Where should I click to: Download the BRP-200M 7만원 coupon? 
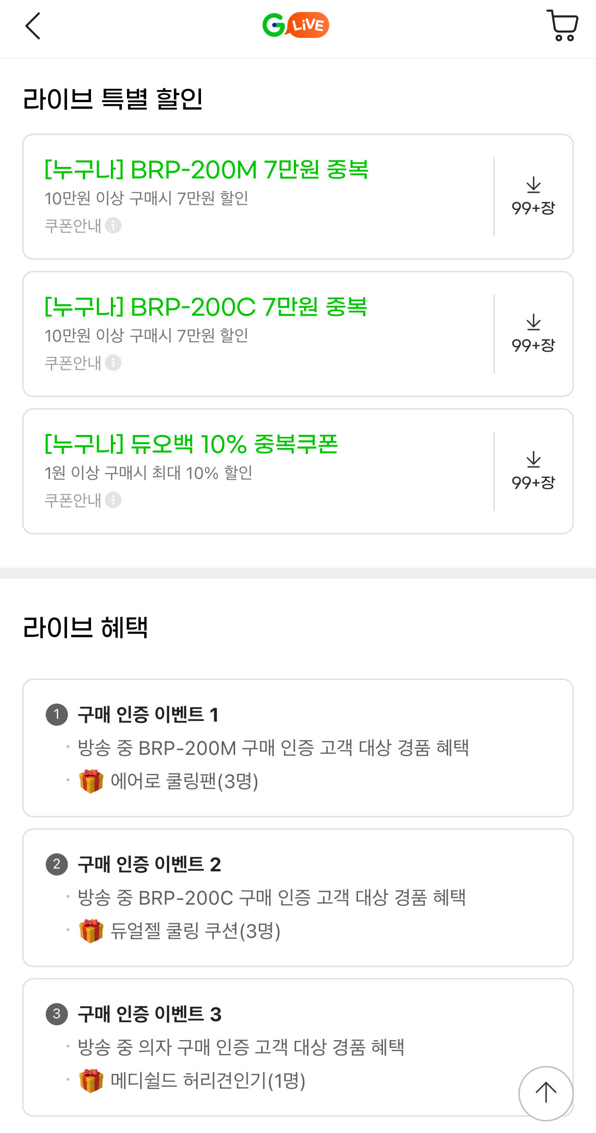pos(533,196)
